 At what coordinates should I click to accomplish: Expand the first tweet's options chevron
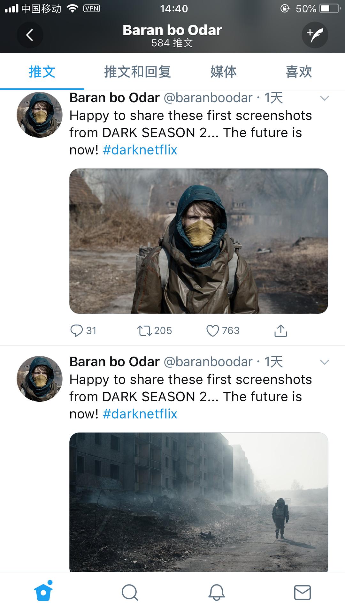[x=325, y=98]
